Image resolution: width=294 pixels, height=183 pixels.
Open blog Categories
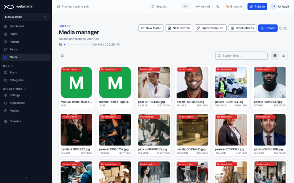tap(26, 80)
